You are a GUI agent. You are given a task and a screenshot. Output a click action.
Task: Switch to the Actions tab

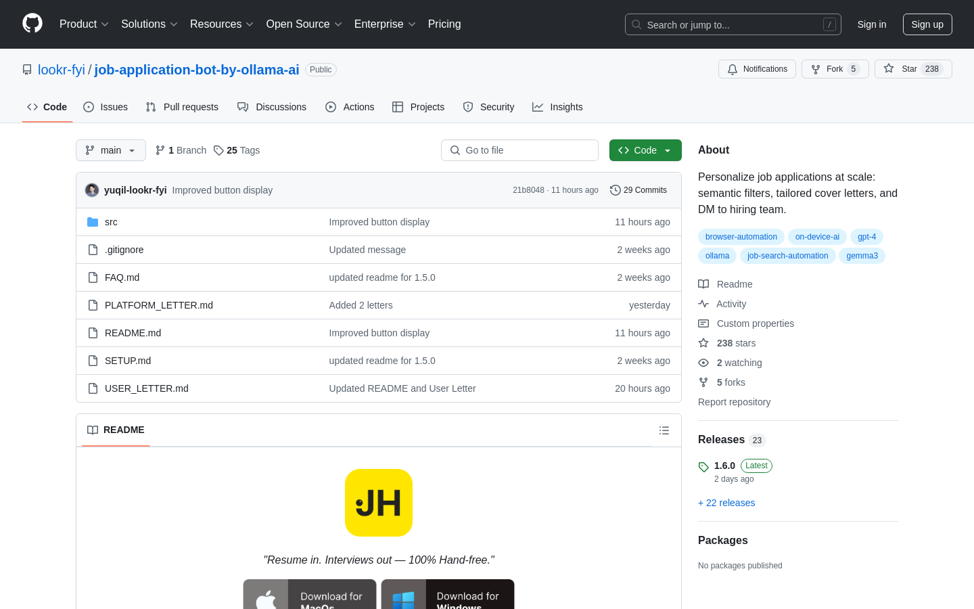(350, 107)
